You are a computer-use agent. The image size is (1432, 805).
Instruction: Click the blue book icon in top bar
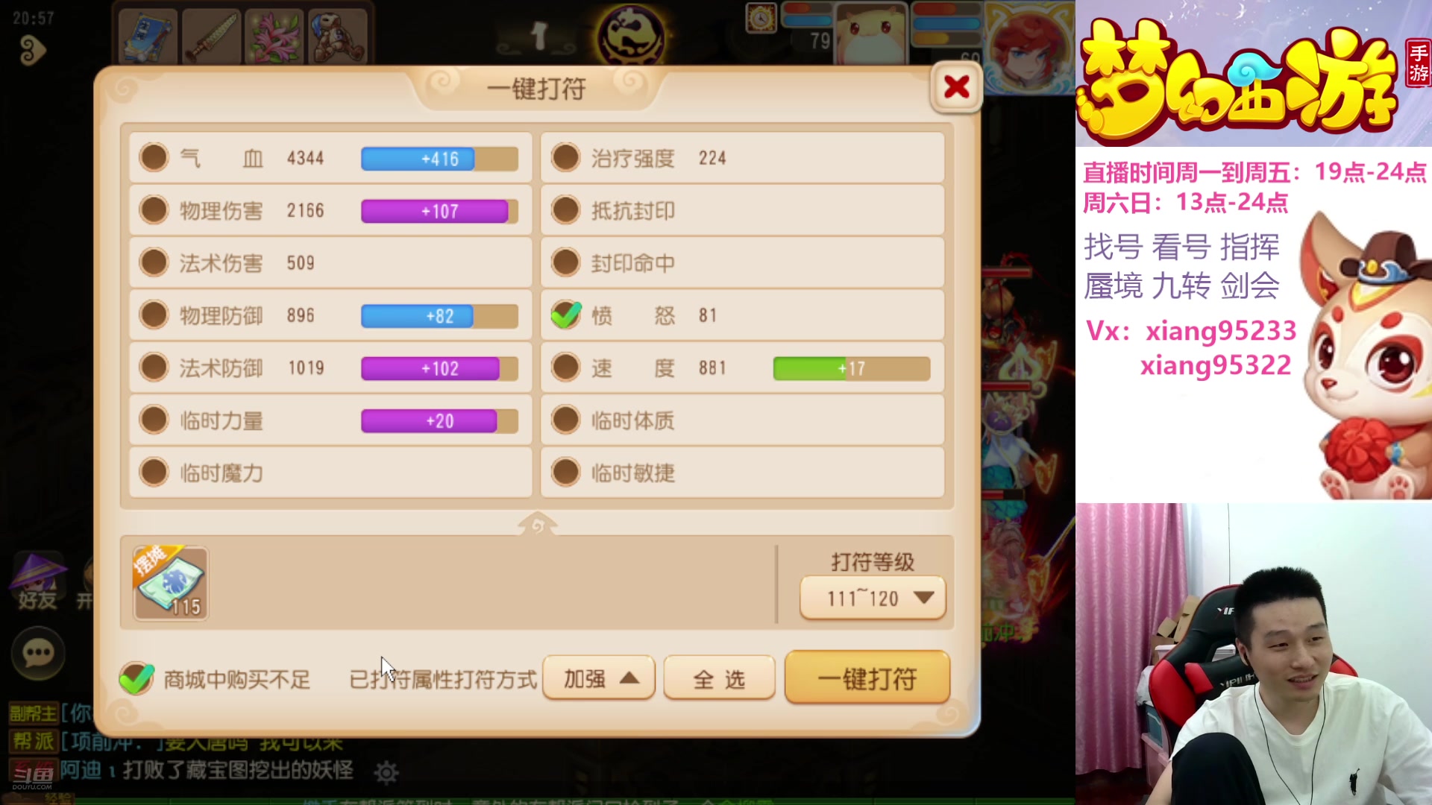(x=148, y=37)
